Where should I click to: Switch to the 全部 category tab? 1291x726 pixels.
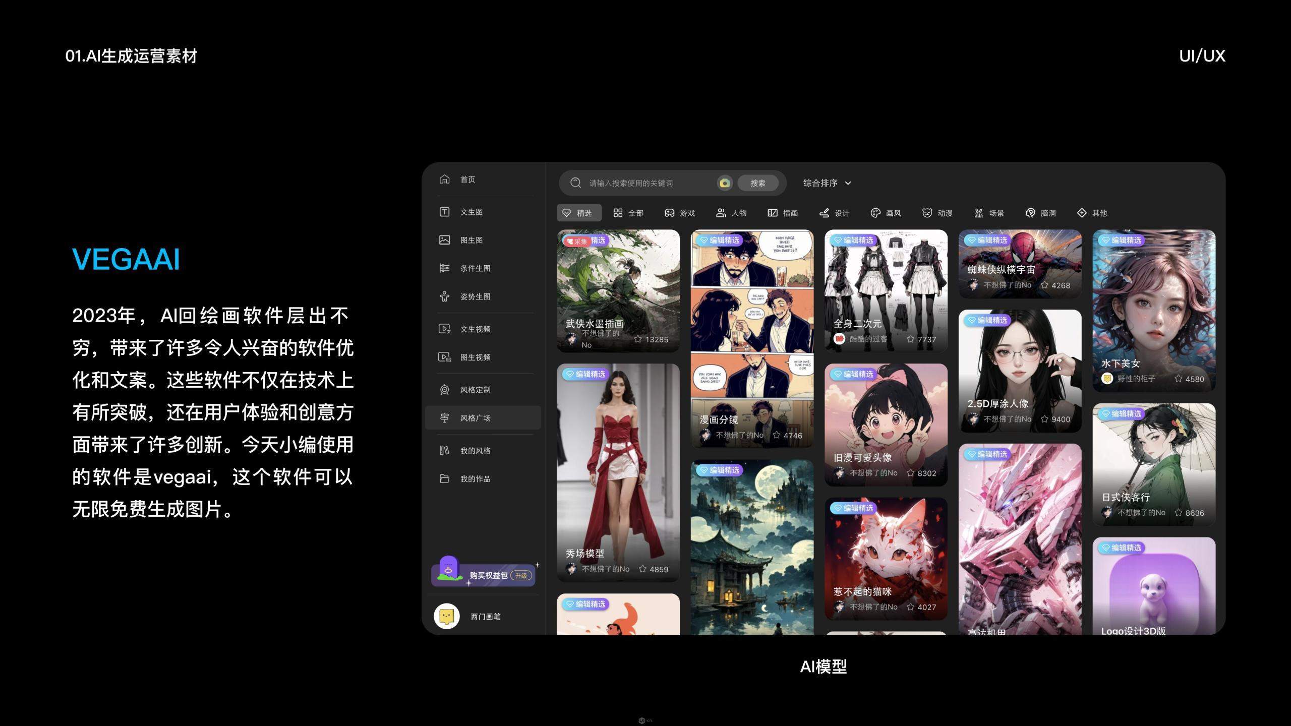[x=628, y=213]
